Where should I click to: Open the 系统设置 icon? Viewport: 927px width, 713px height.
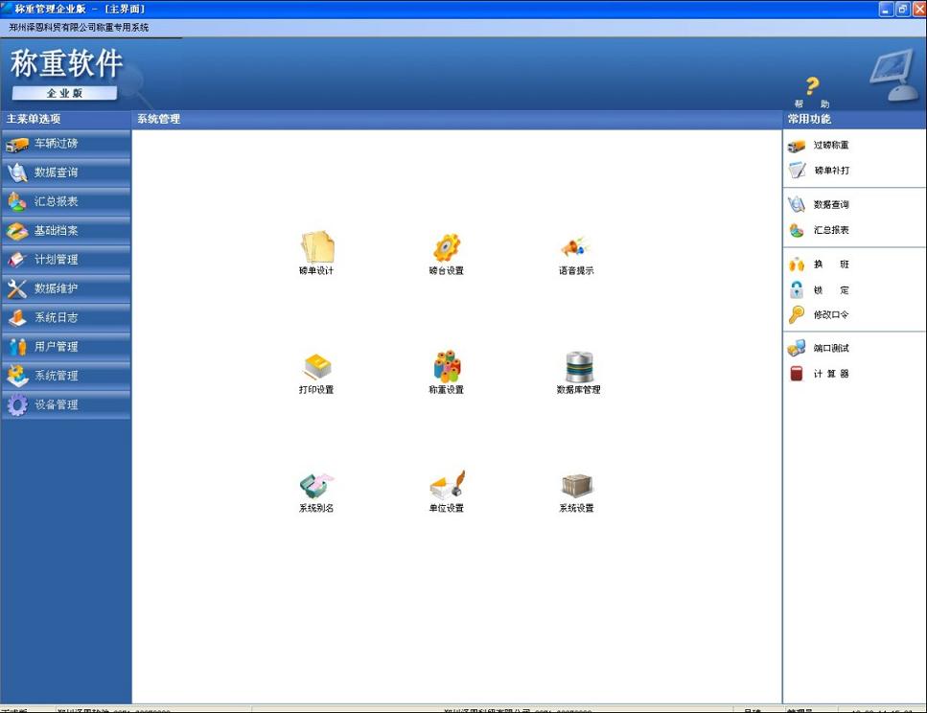coord(577,486)
